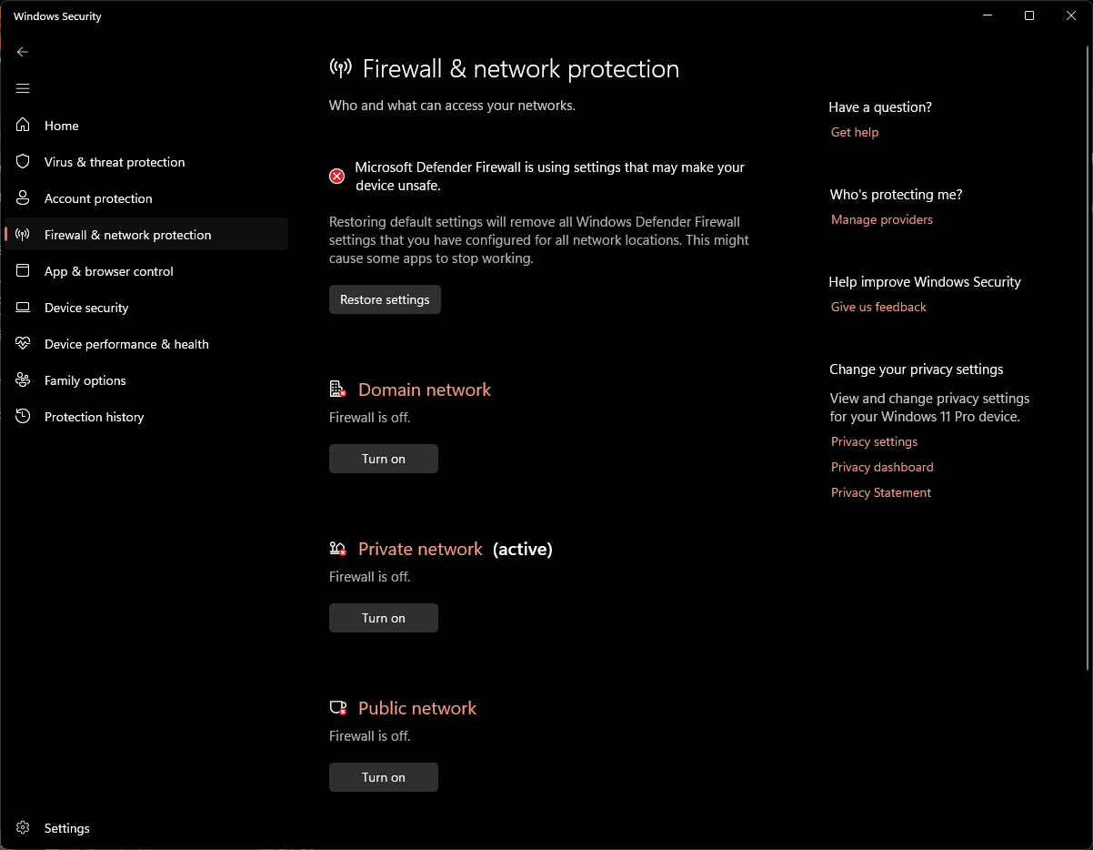Screen dimensions: 1093x850
Task: Toggle the hamburger navigation menu
Action: (23, 88)
